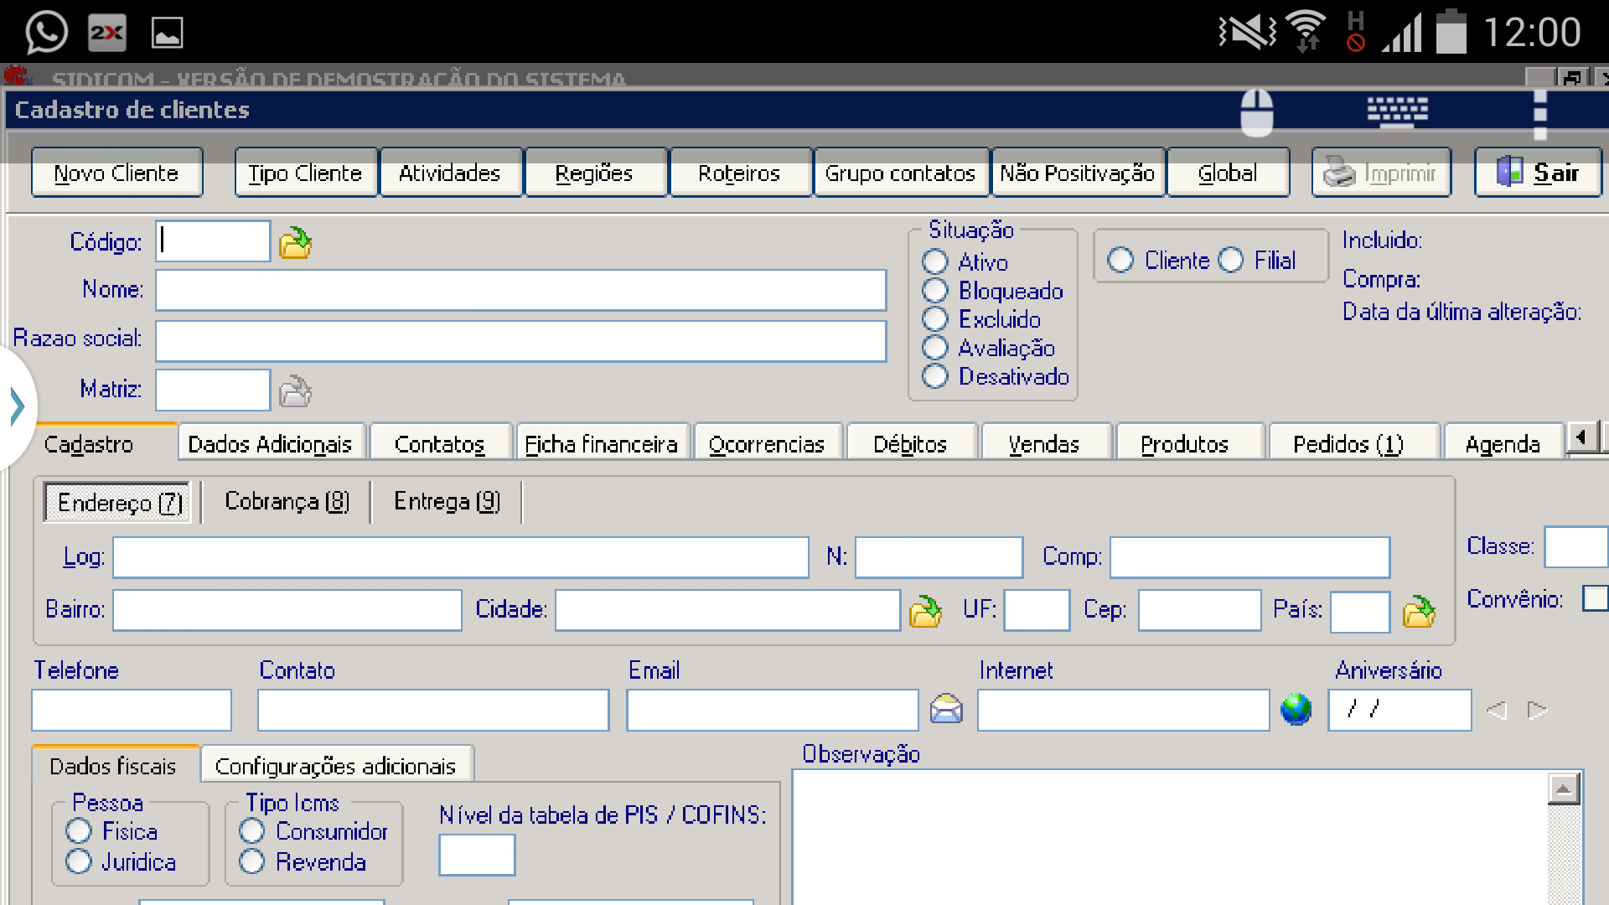
Task: Open the Internet globe icon
Action: (x=1296, y=710)
